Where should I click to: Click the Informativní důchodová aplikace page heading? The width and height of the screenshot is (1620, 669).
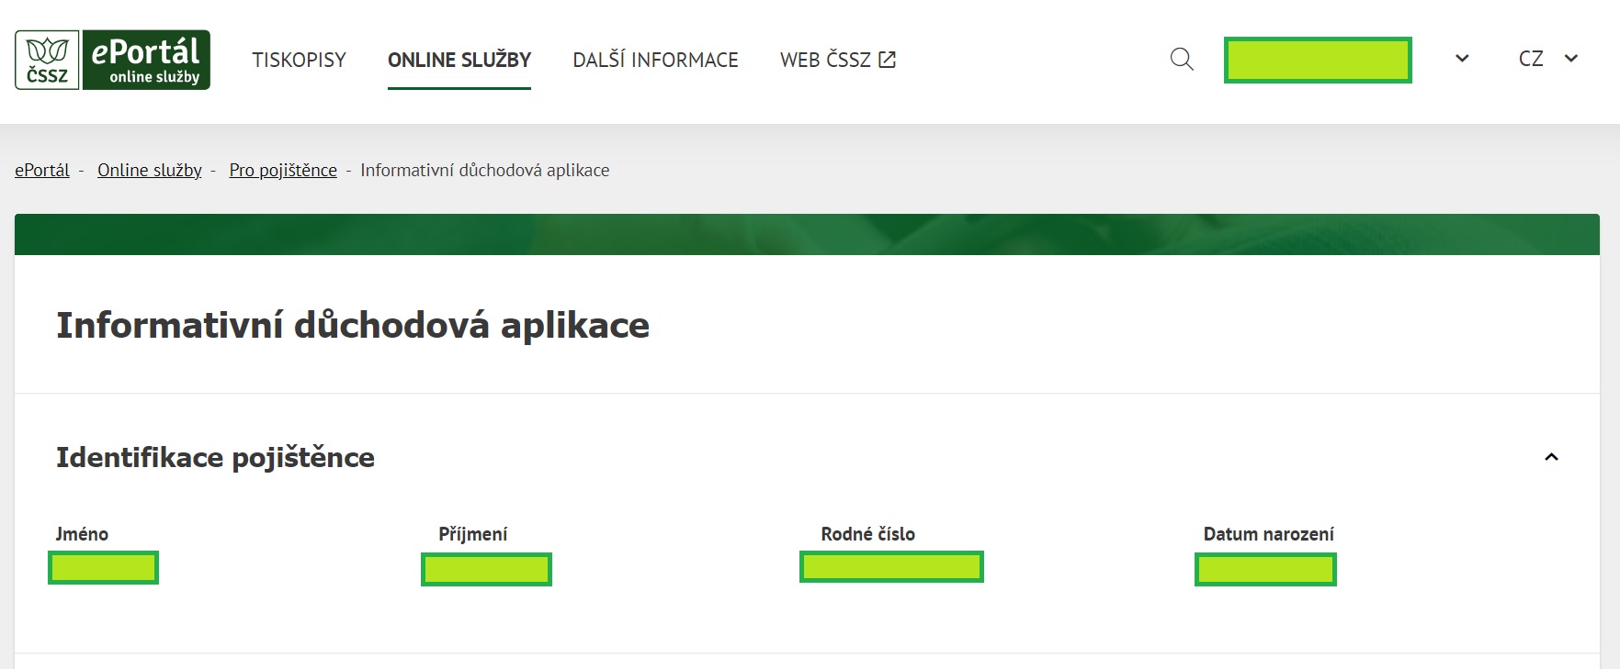click(x=353, y=326)
